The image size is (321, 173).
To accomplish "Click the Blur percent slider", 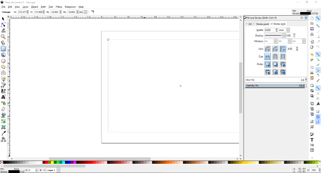I will pyautogui.click(x=275, y=80).
